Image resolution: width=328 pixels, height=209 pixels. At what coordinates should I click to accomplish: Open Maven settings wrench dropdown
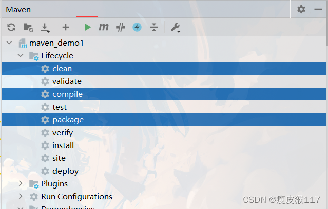tap(176, 28)
